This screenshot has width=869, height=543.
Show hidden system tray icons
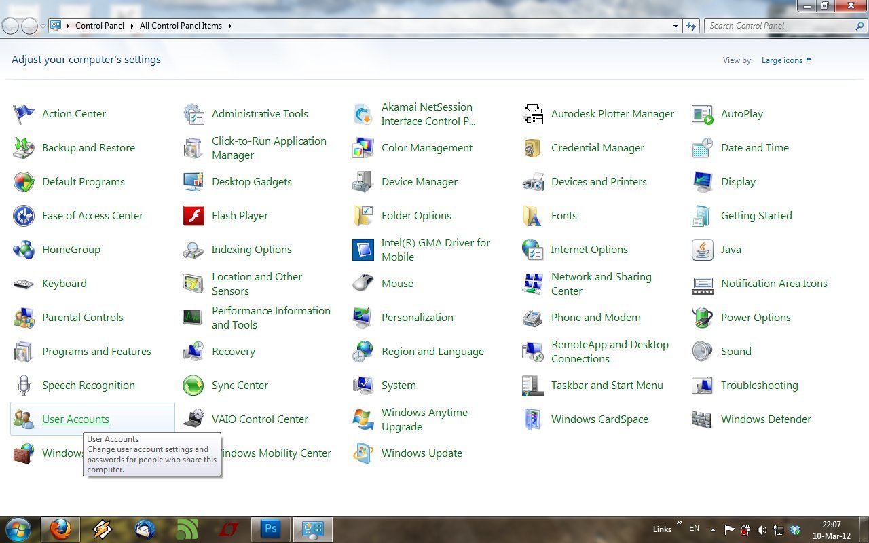pos(713,529)
